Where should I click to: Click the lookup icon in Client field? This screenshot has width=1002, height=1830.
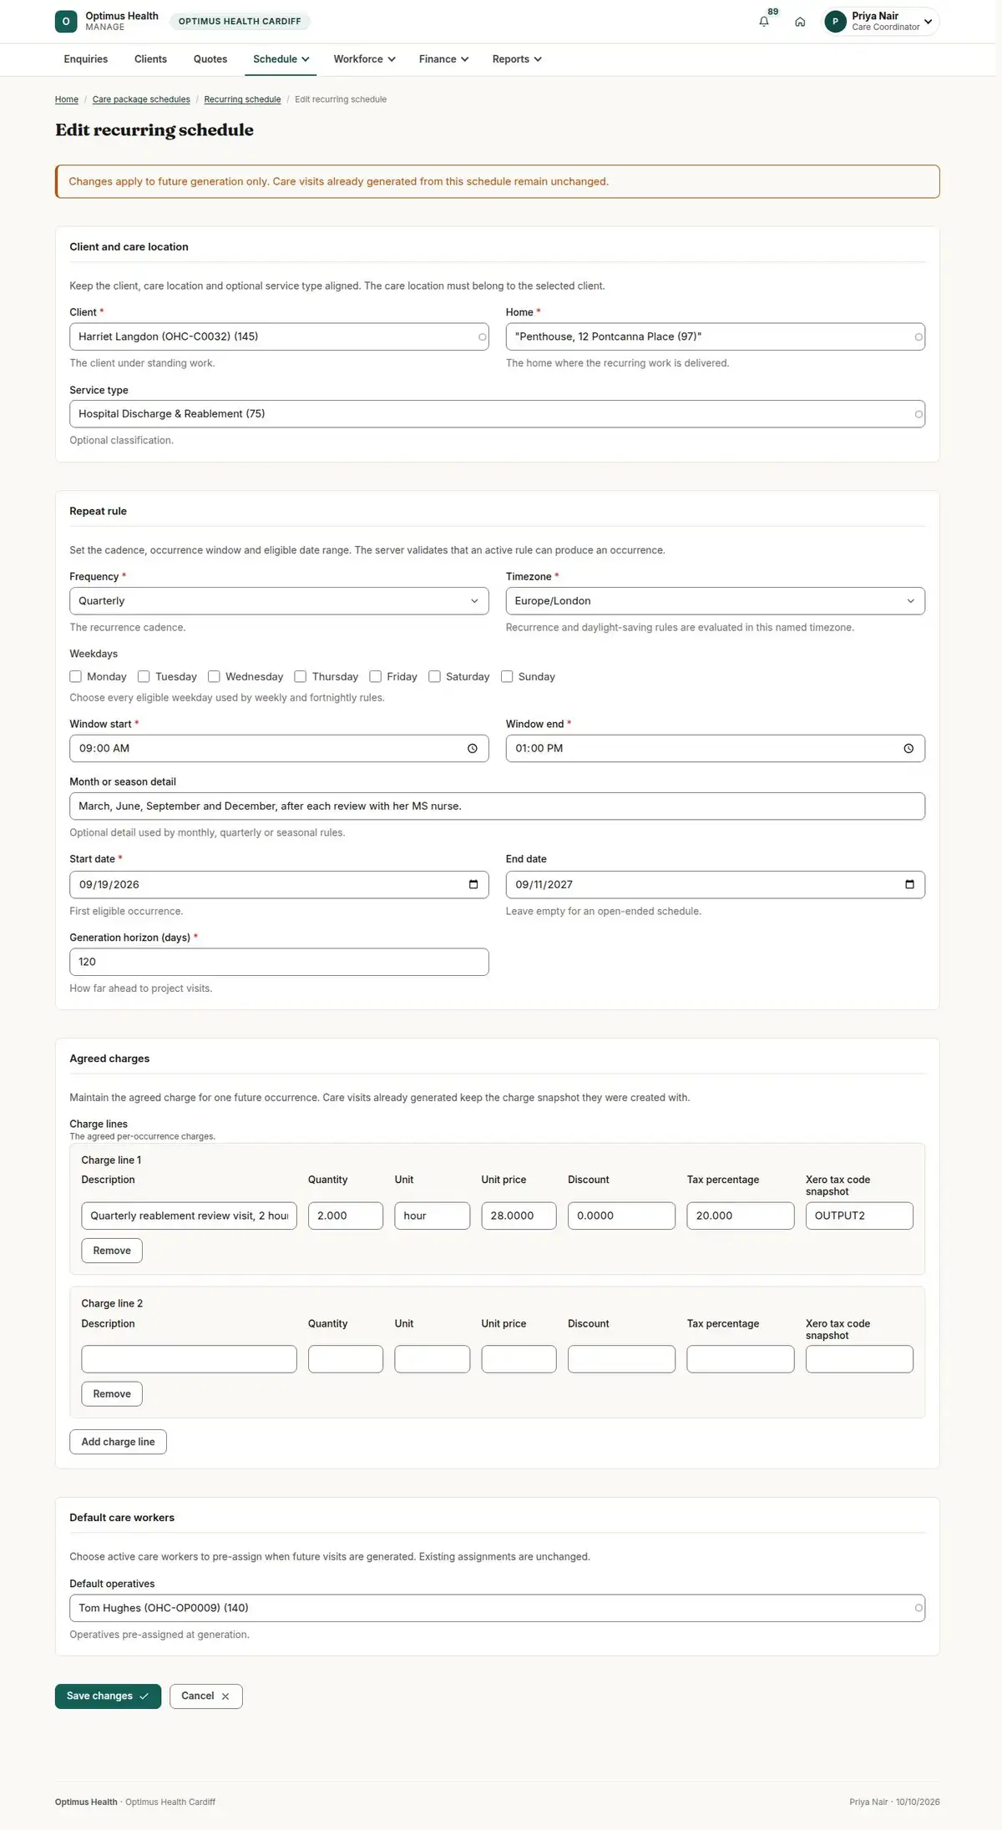(482, 337)
